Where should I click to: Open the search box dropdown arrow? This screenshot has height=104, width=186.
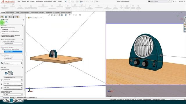coord(171,1)
